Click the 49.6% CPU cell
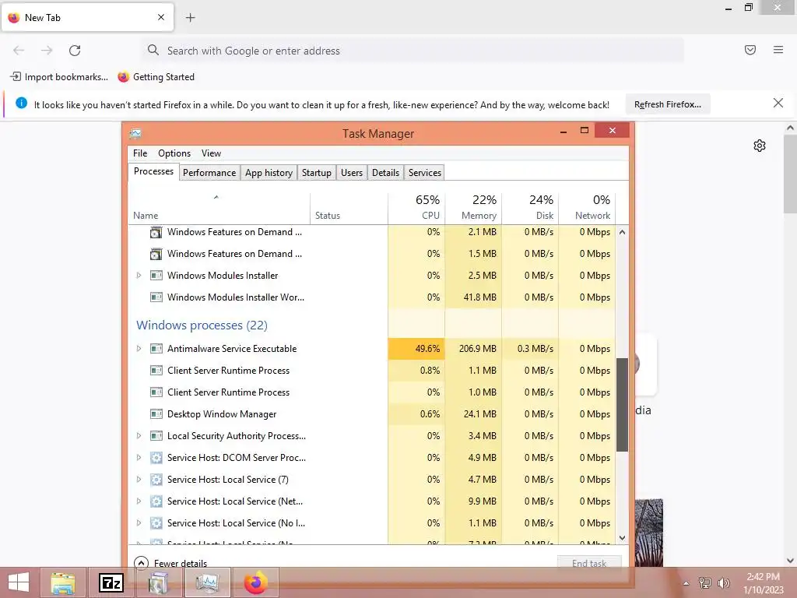797x598 pixels. click(416, 348)
